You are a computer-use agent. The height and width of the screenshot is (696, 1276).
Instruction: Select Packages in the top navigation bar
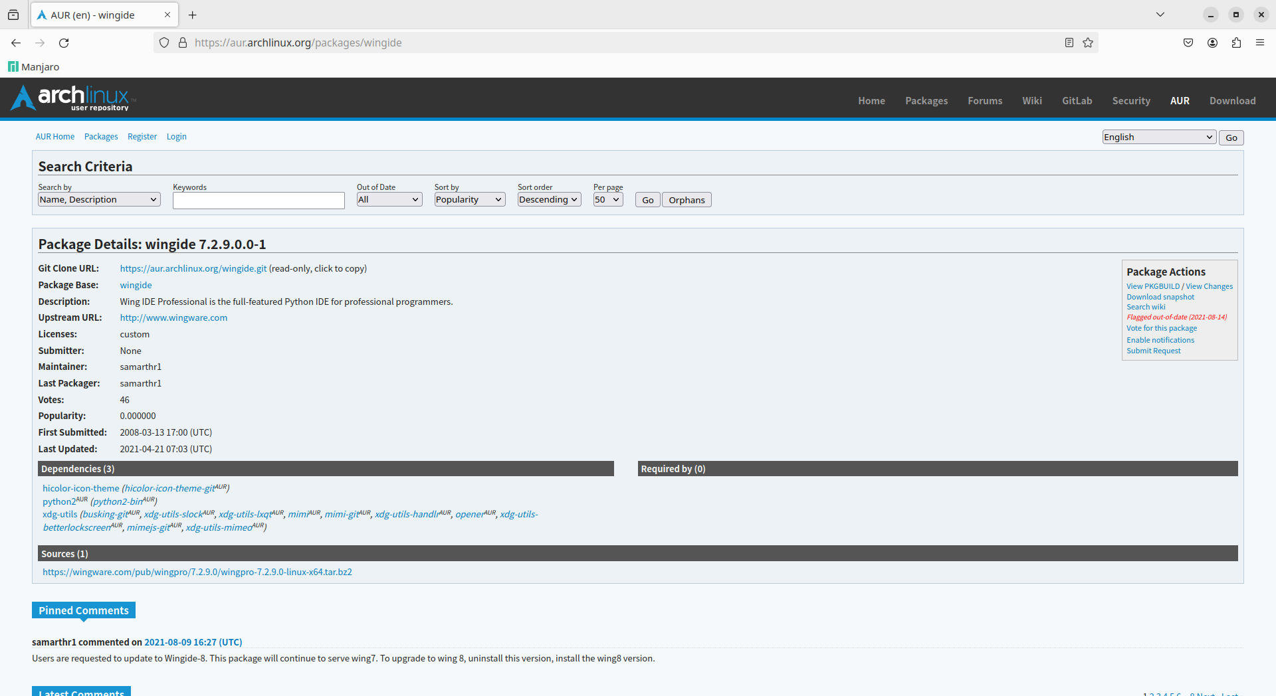[x=926, y=101]
